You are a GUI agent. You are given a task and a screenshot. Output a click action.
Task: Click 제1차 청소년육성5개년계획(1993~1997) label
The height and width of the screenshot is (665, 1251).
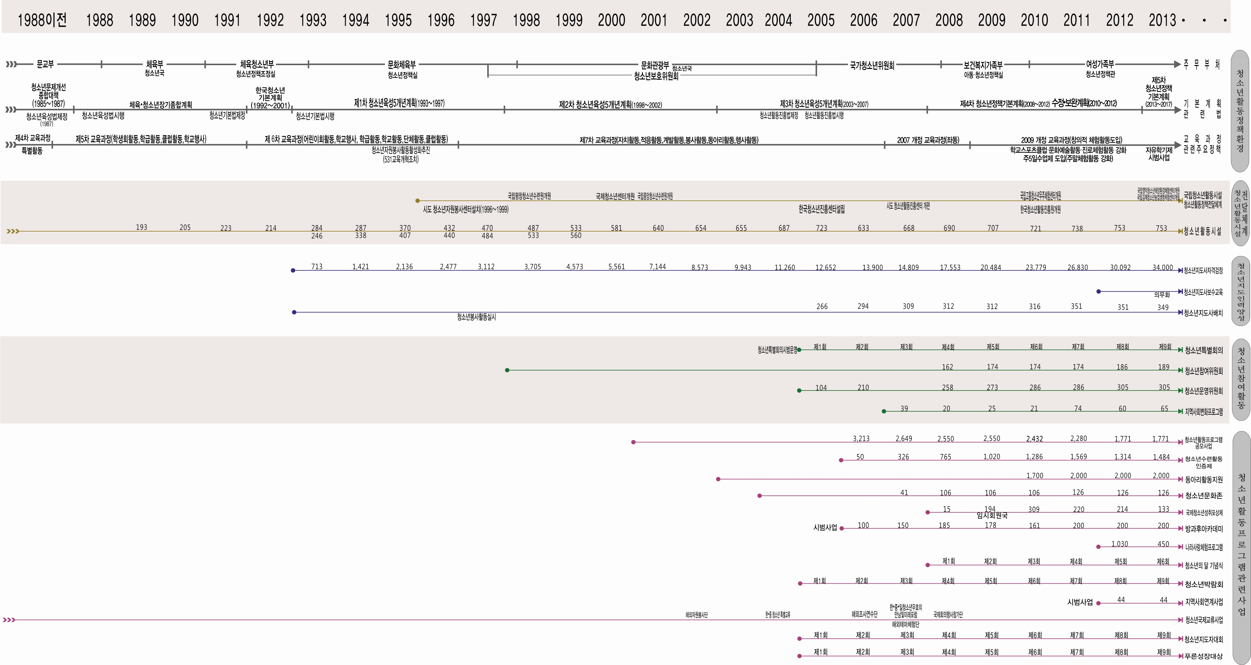point(399,103)
